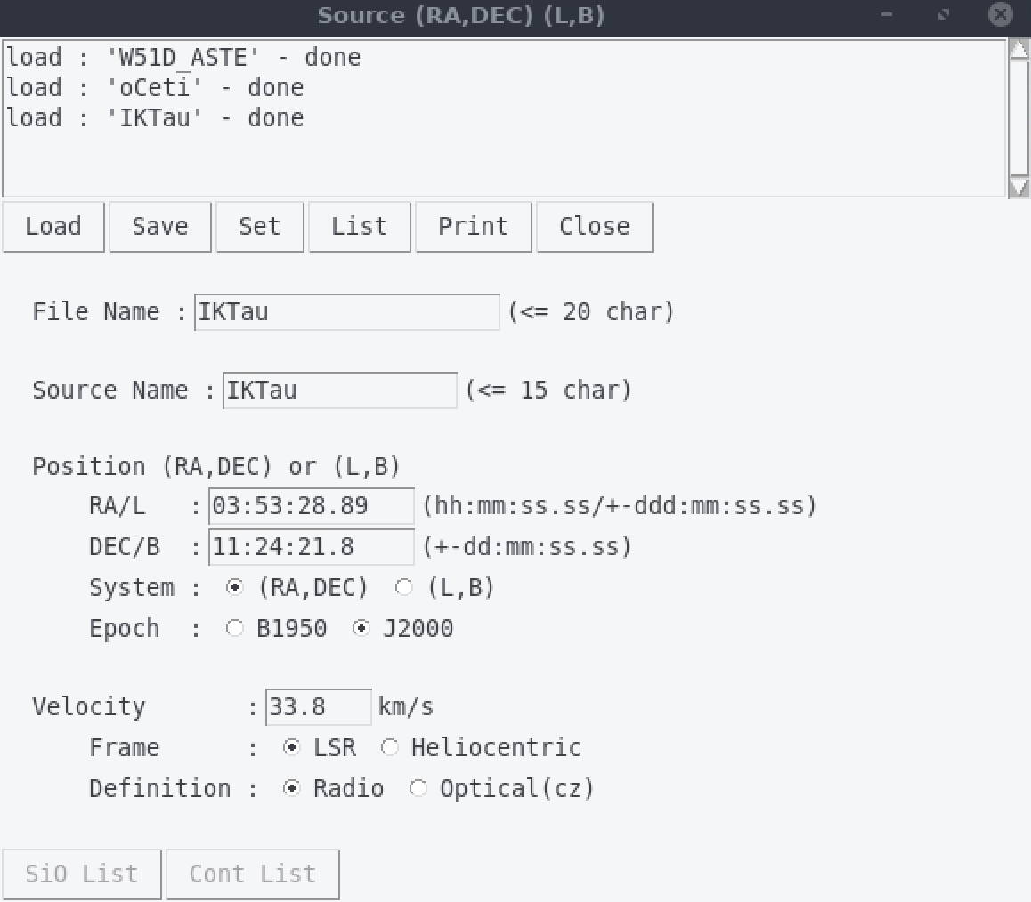The image size is (1031, 902).
Task: Choose Heliocentric velocity frame
Action: pos(390,748)
